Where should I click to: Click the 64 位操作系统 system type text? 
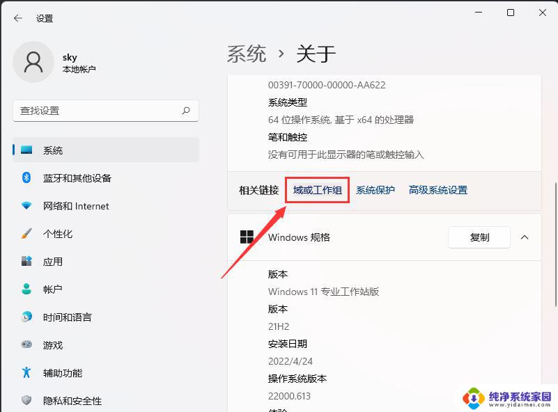(341, 120)
